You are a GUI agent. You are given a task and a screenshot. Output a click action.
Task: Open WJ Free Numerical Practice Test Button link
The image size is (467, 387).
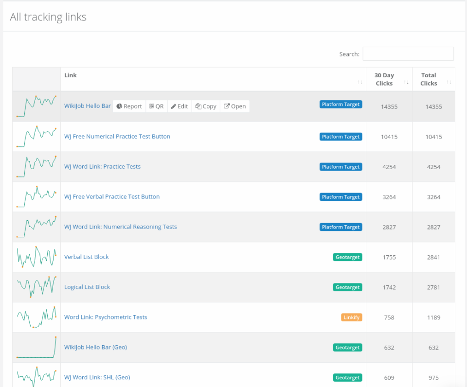(x=117, y=137)
